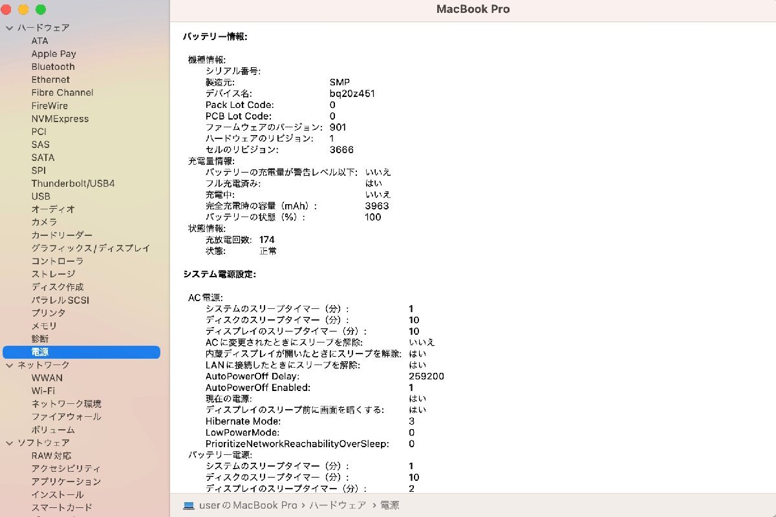Open Thunderbolt/USB4 entry
Screen dimensions: 776x517
tap(73, 184)
